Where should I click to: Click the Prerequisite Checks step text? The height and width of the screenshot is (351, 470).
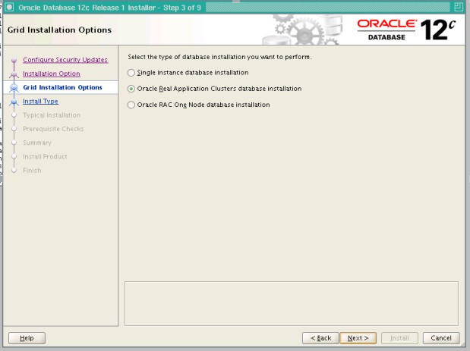click(53, 129)
